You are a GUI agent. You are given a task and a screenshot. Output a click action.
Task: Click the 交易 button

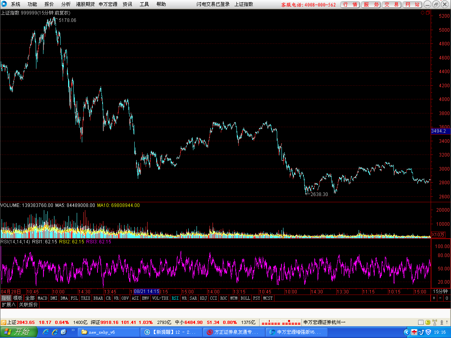pos(391,5)
